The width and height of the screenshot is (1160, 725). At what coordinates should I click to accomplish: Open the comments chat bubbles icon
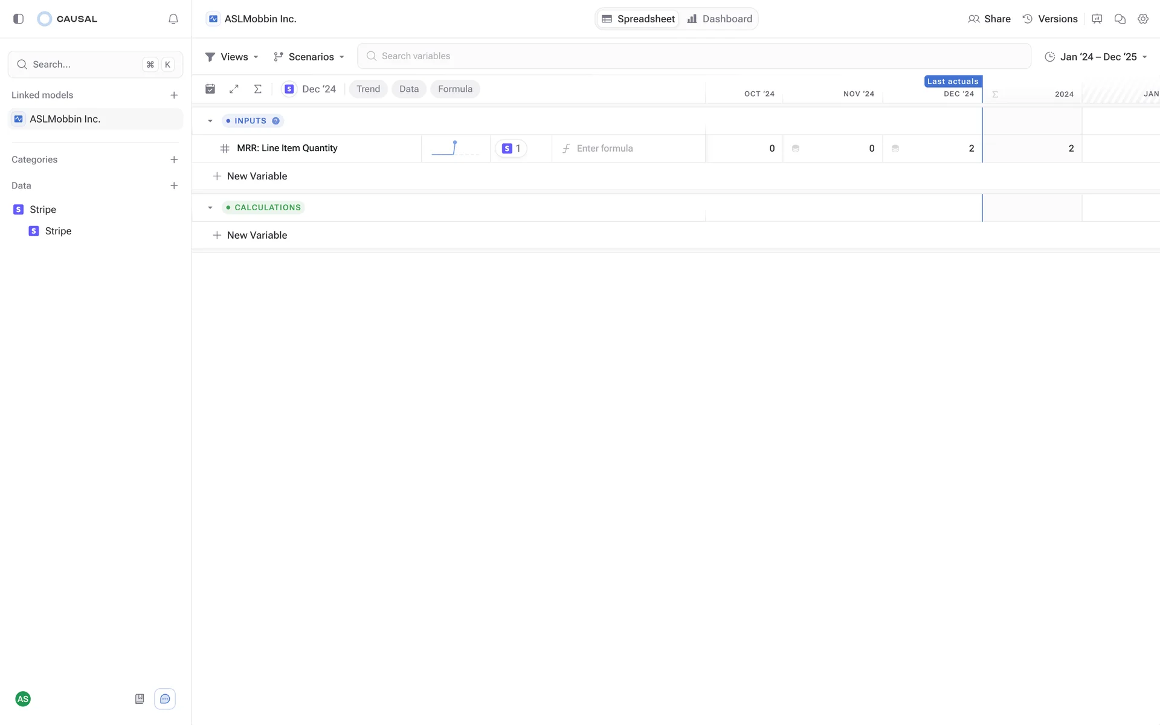[x=1120, y=19]
